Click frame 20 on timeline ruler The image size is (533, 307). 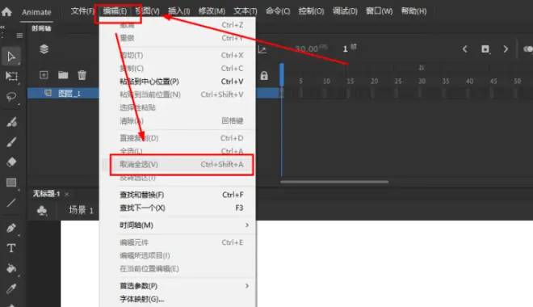point(374,82)
